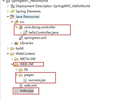Select the 'web.xml' label

click(30, 85)
